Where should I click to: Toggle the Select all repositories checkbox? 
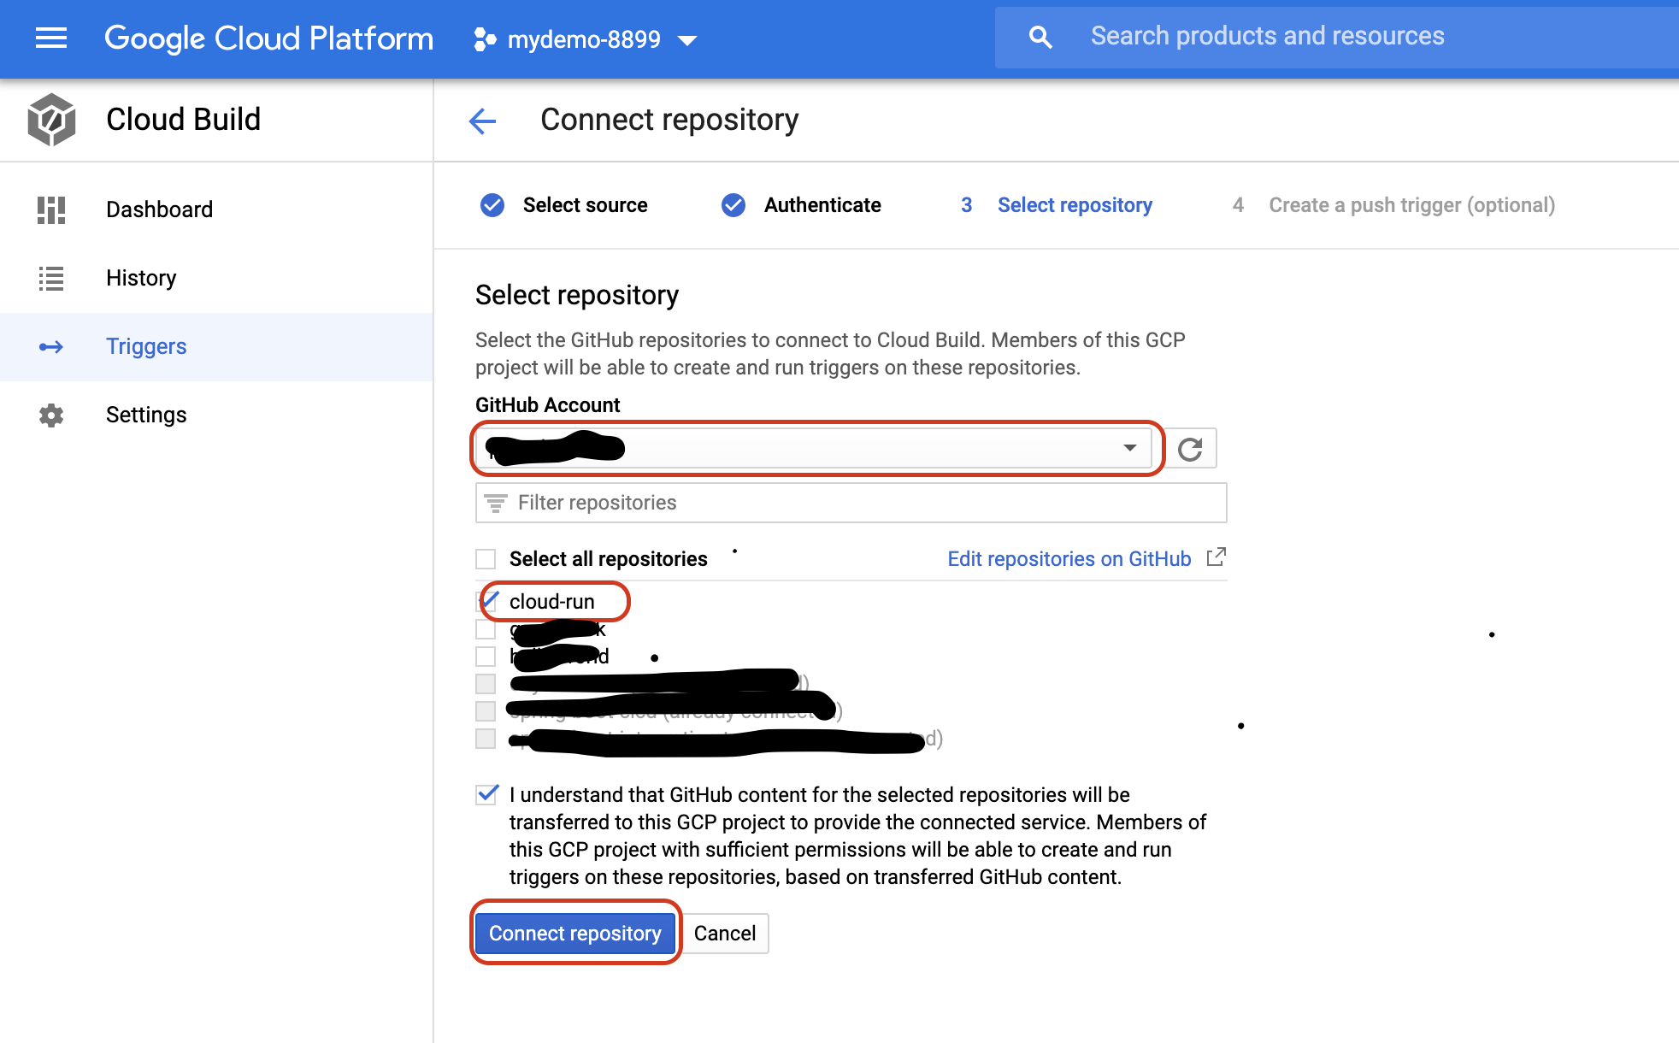pyautogui.click(x=486, y=558)
